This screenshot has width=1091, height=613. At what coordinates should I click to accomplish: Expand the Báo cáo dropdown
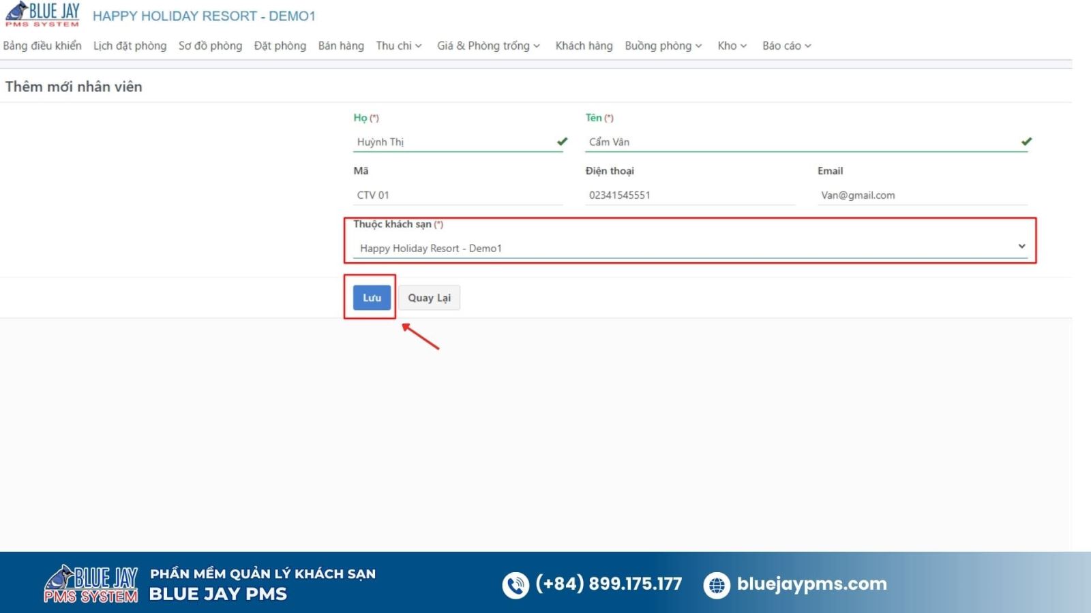pos(786,46)
